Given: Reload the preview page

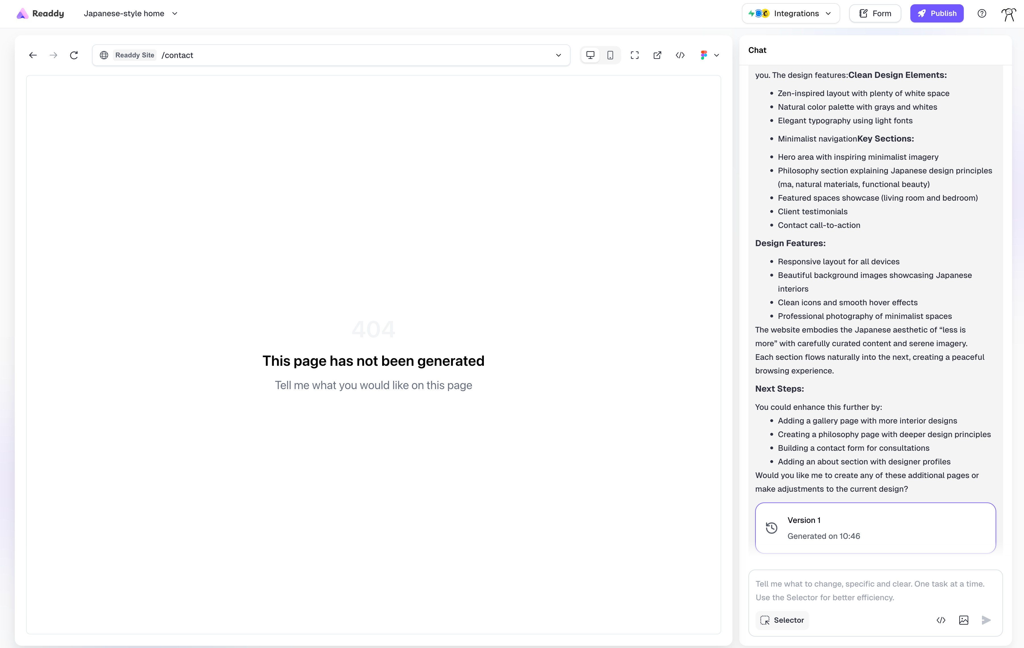Looking at the screenshot, I should (74, 55).
